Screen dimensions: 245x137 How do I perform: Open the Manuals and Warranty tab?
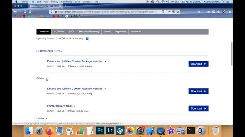(x=89, y=32)
